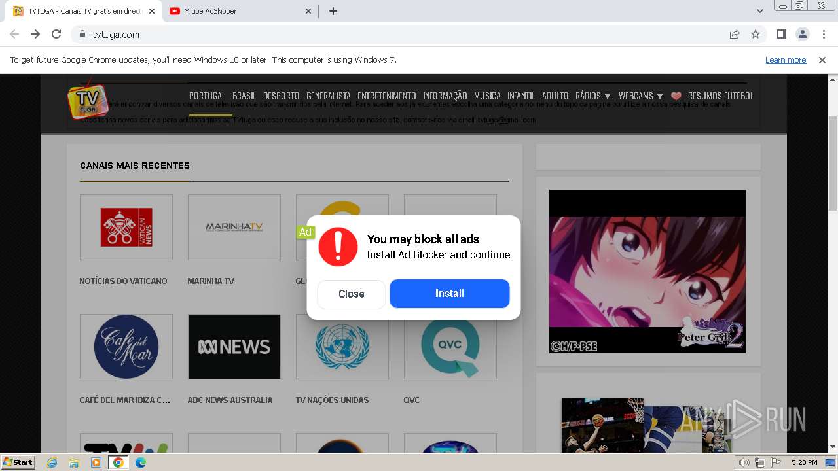
Task: Open the File Explorer taskbar icon
Action: pyautogui.click(x=74, y=462)
